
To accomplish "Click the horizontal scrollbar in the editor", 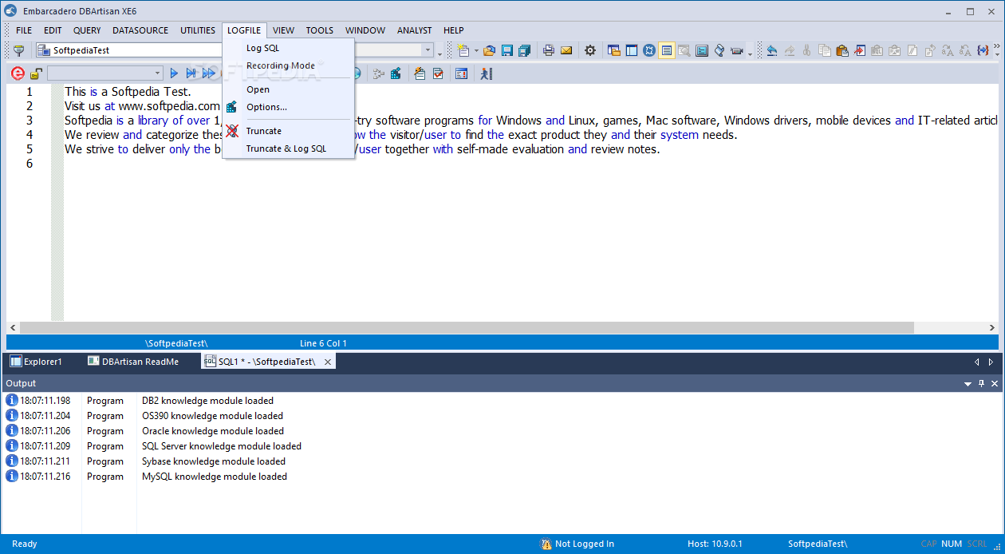I will tap(467, 327).
